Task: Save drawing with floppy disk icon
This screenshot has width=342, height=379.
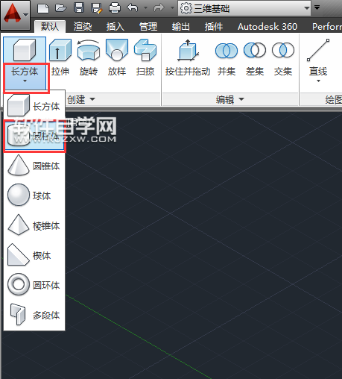Action: tap(79, 8)
